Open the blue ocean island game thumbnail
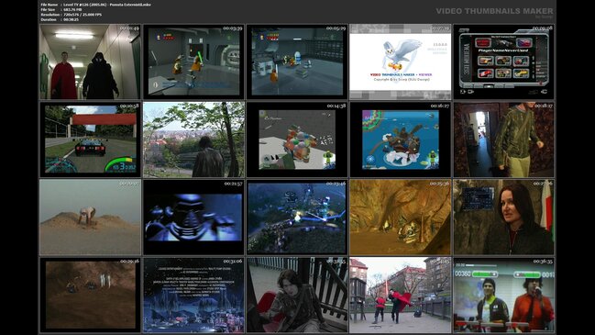The height and width of the screenshot is (335, 595). click(x=401, y=140)
